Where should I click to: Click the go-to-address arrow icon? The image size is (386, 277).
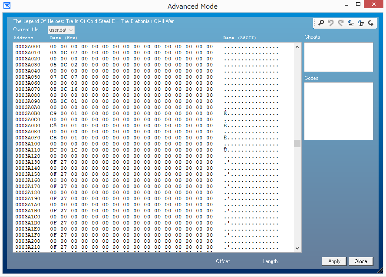[x=371, y=23]
